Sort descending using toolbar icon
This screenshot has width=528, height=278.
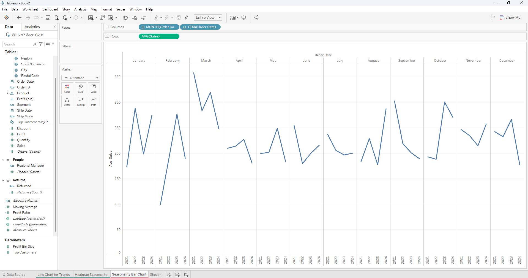pos(144,18)
